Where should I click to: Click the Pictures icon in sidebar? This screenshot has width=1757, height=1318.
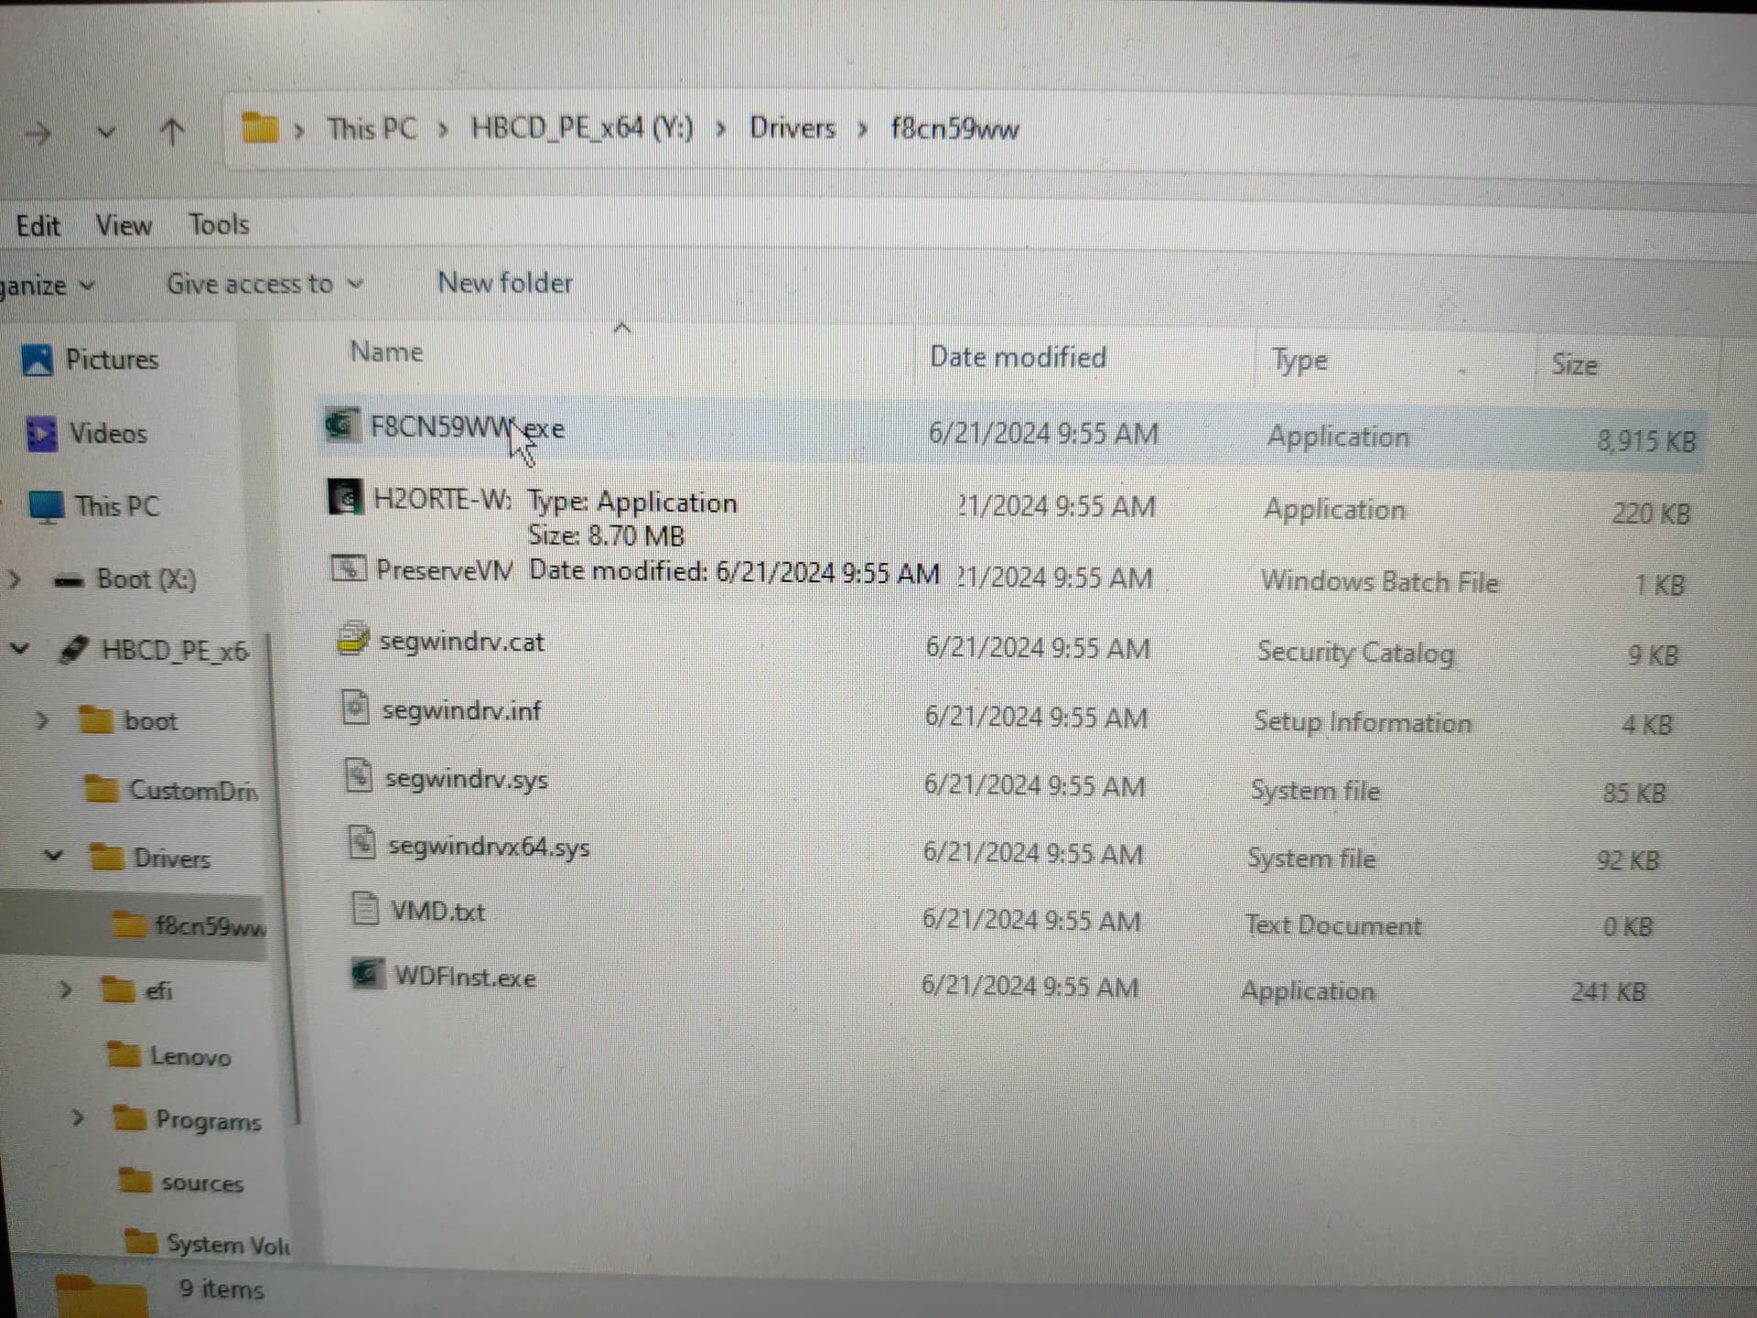(x=38, y=360)
